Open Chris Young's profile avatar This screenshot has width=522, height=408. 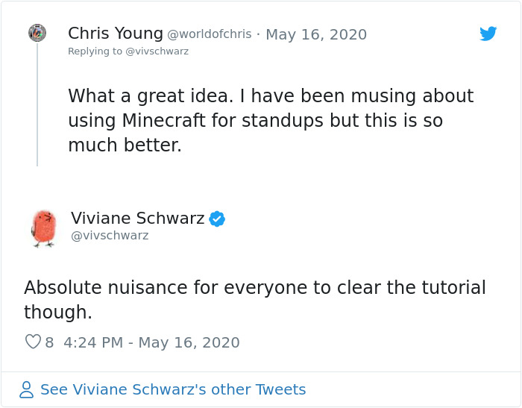(37, 33)
